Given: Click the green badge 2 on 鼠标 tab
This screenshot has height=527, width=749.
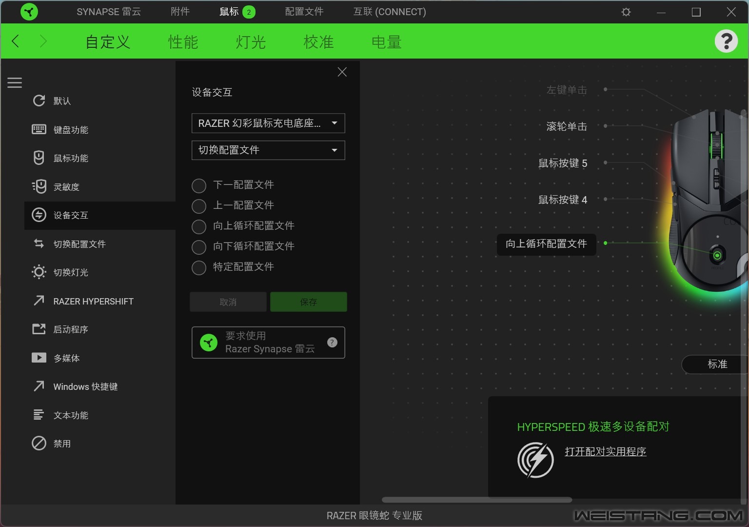Looking at the screenshot, I should [x=249, y=12].
